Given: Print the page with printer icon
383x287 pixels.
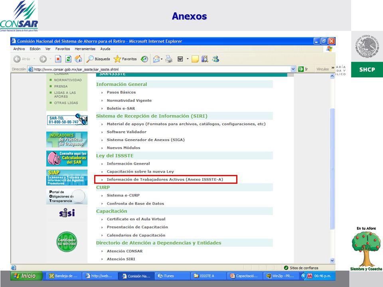Looking at the screenshot, I should (169, 59).
